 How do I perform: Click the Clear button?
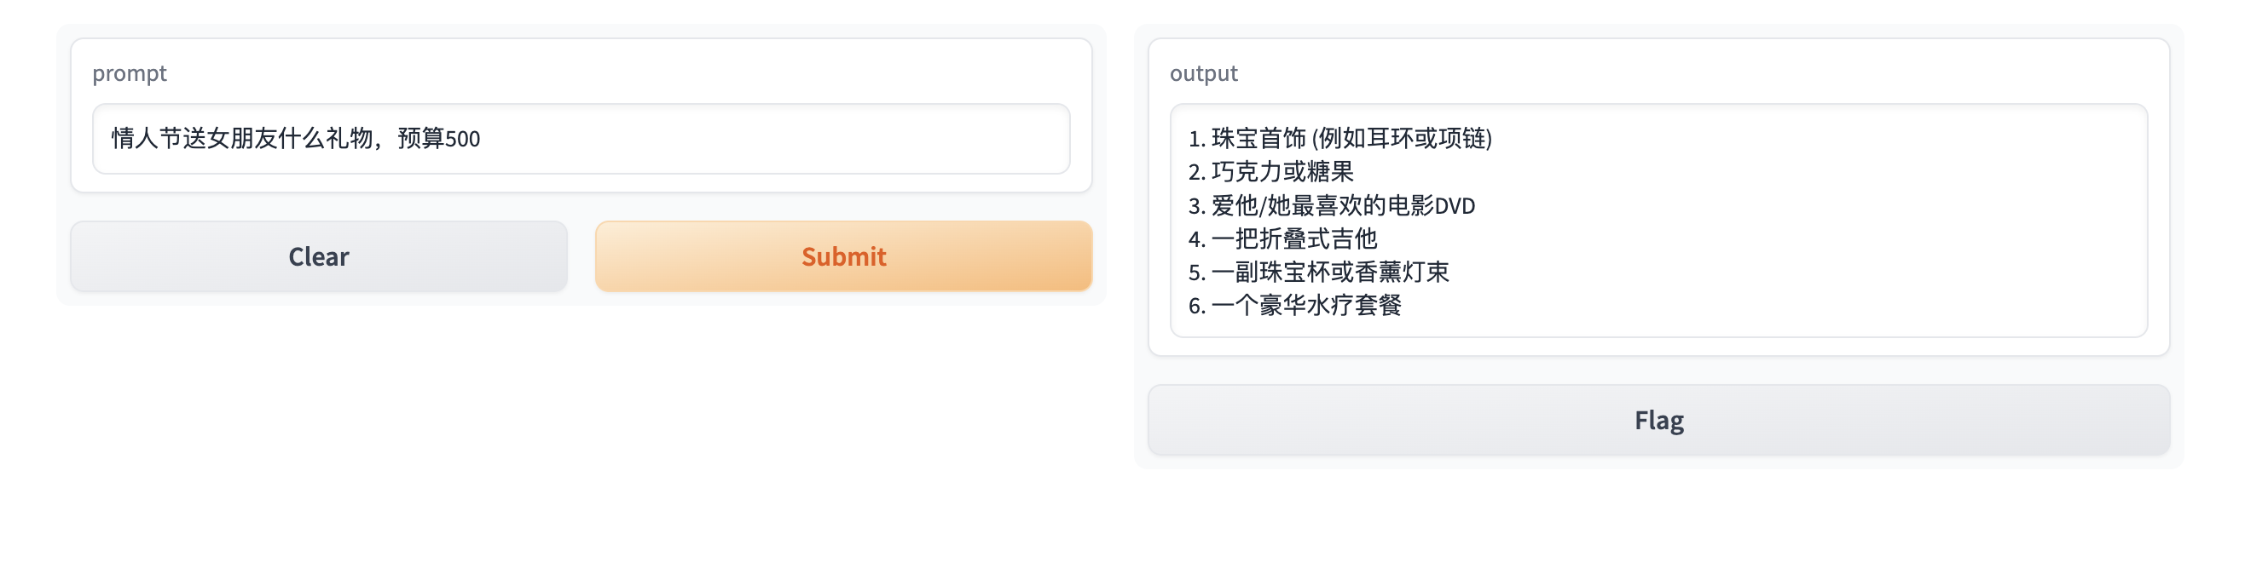[x=319, y=255]
